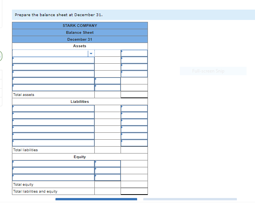Screen dimensions: 255x203
Task: Click the 'Total liabilities' row label
Action: (25, 150)
